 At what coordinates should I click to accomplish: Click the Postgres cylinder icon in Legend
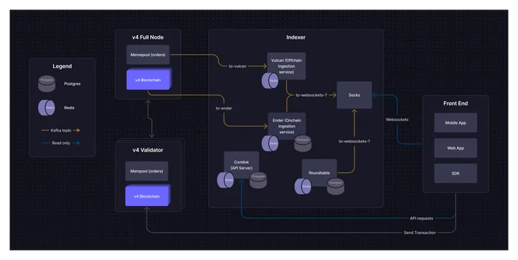point(47,84)
